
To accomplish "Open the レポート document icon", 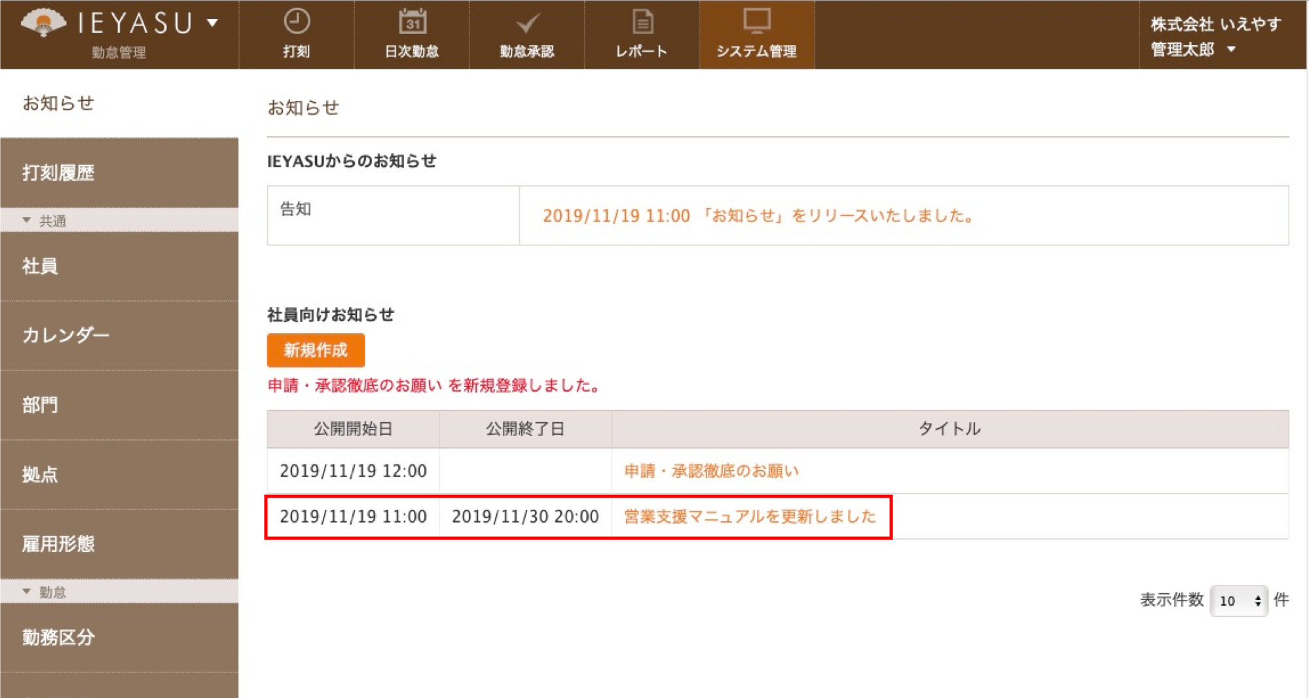I will click(642, 22).
